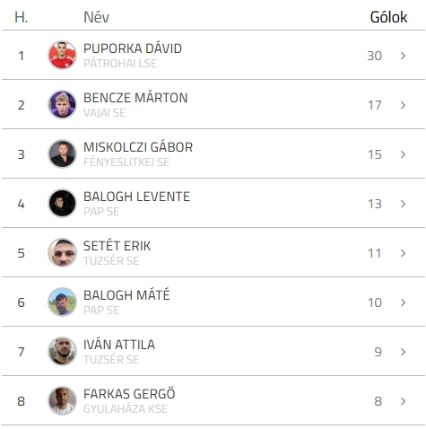This screenshot has height=429, width=426.
Task: Click the H. rank column header
Action: click(22, 17)
